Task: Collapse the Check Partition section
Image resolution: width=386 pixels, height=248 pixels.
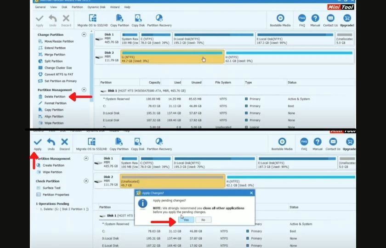Action: (x=86, y=181)
